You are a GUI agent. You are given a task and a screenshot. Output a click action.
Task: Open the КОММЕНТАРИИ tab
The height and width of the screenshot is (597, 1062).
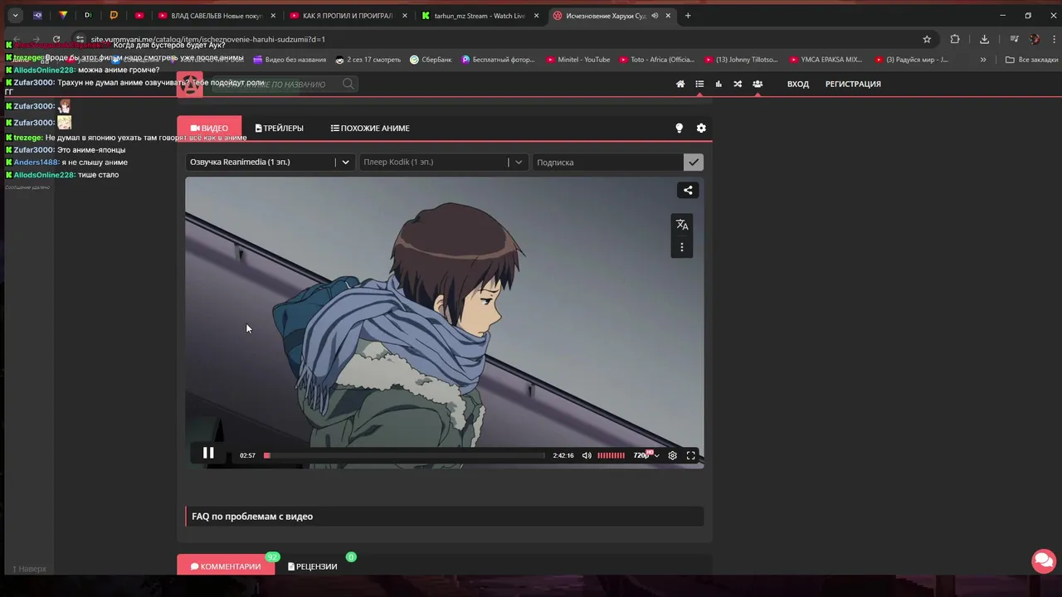[226, 566]
